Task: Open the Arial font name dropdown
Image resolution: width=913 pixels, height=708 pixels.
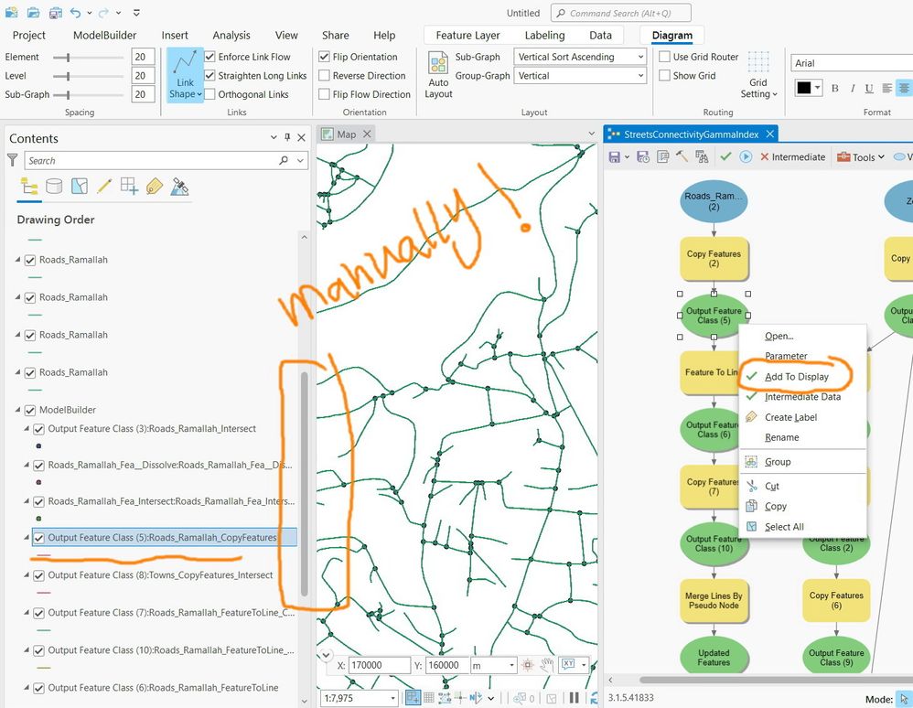Action: [x=852, y=63]
